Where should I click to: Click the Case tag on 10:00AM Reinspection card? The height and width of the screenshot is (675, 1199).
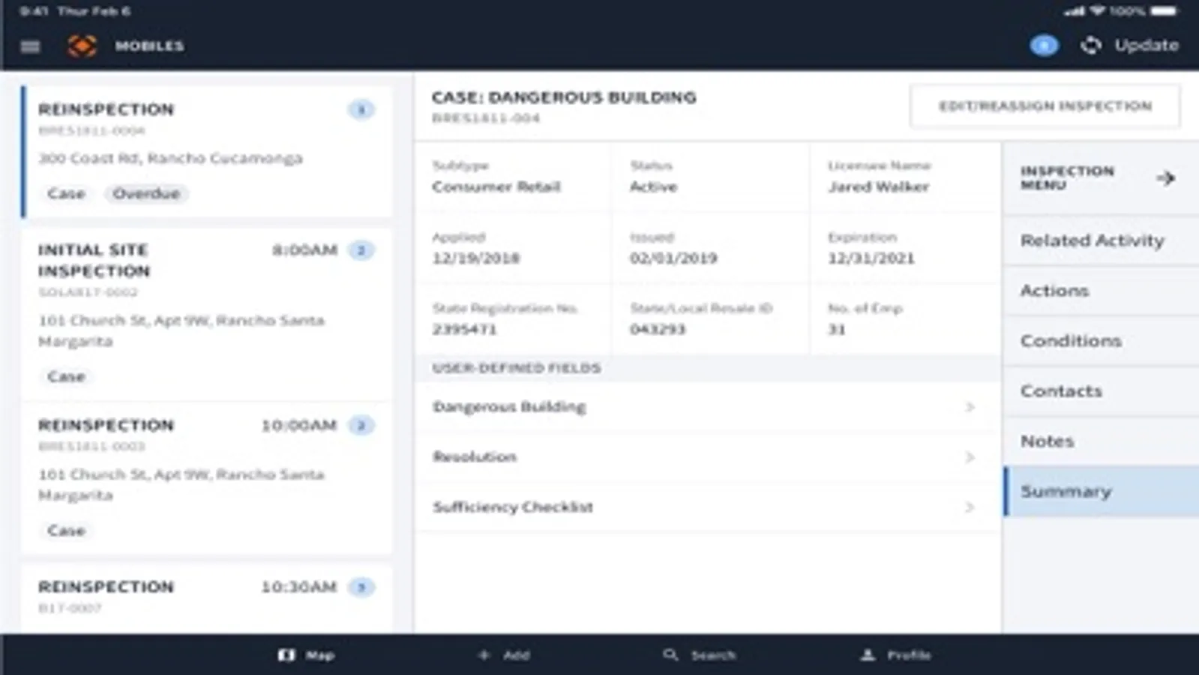[x=66, y=531]
